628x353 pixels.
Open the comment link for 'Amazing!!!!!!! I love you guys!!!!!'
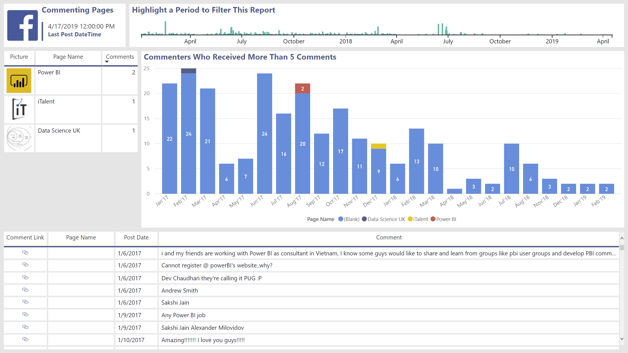(x=25, y=340)
